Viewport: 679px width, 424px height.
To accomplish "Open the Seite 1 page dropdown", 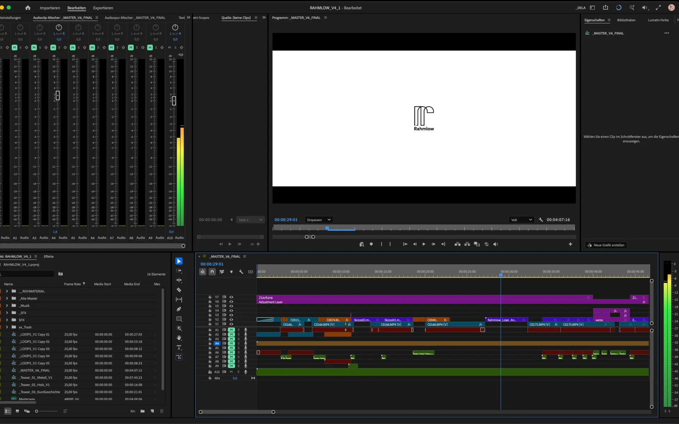I will [250, 220].
